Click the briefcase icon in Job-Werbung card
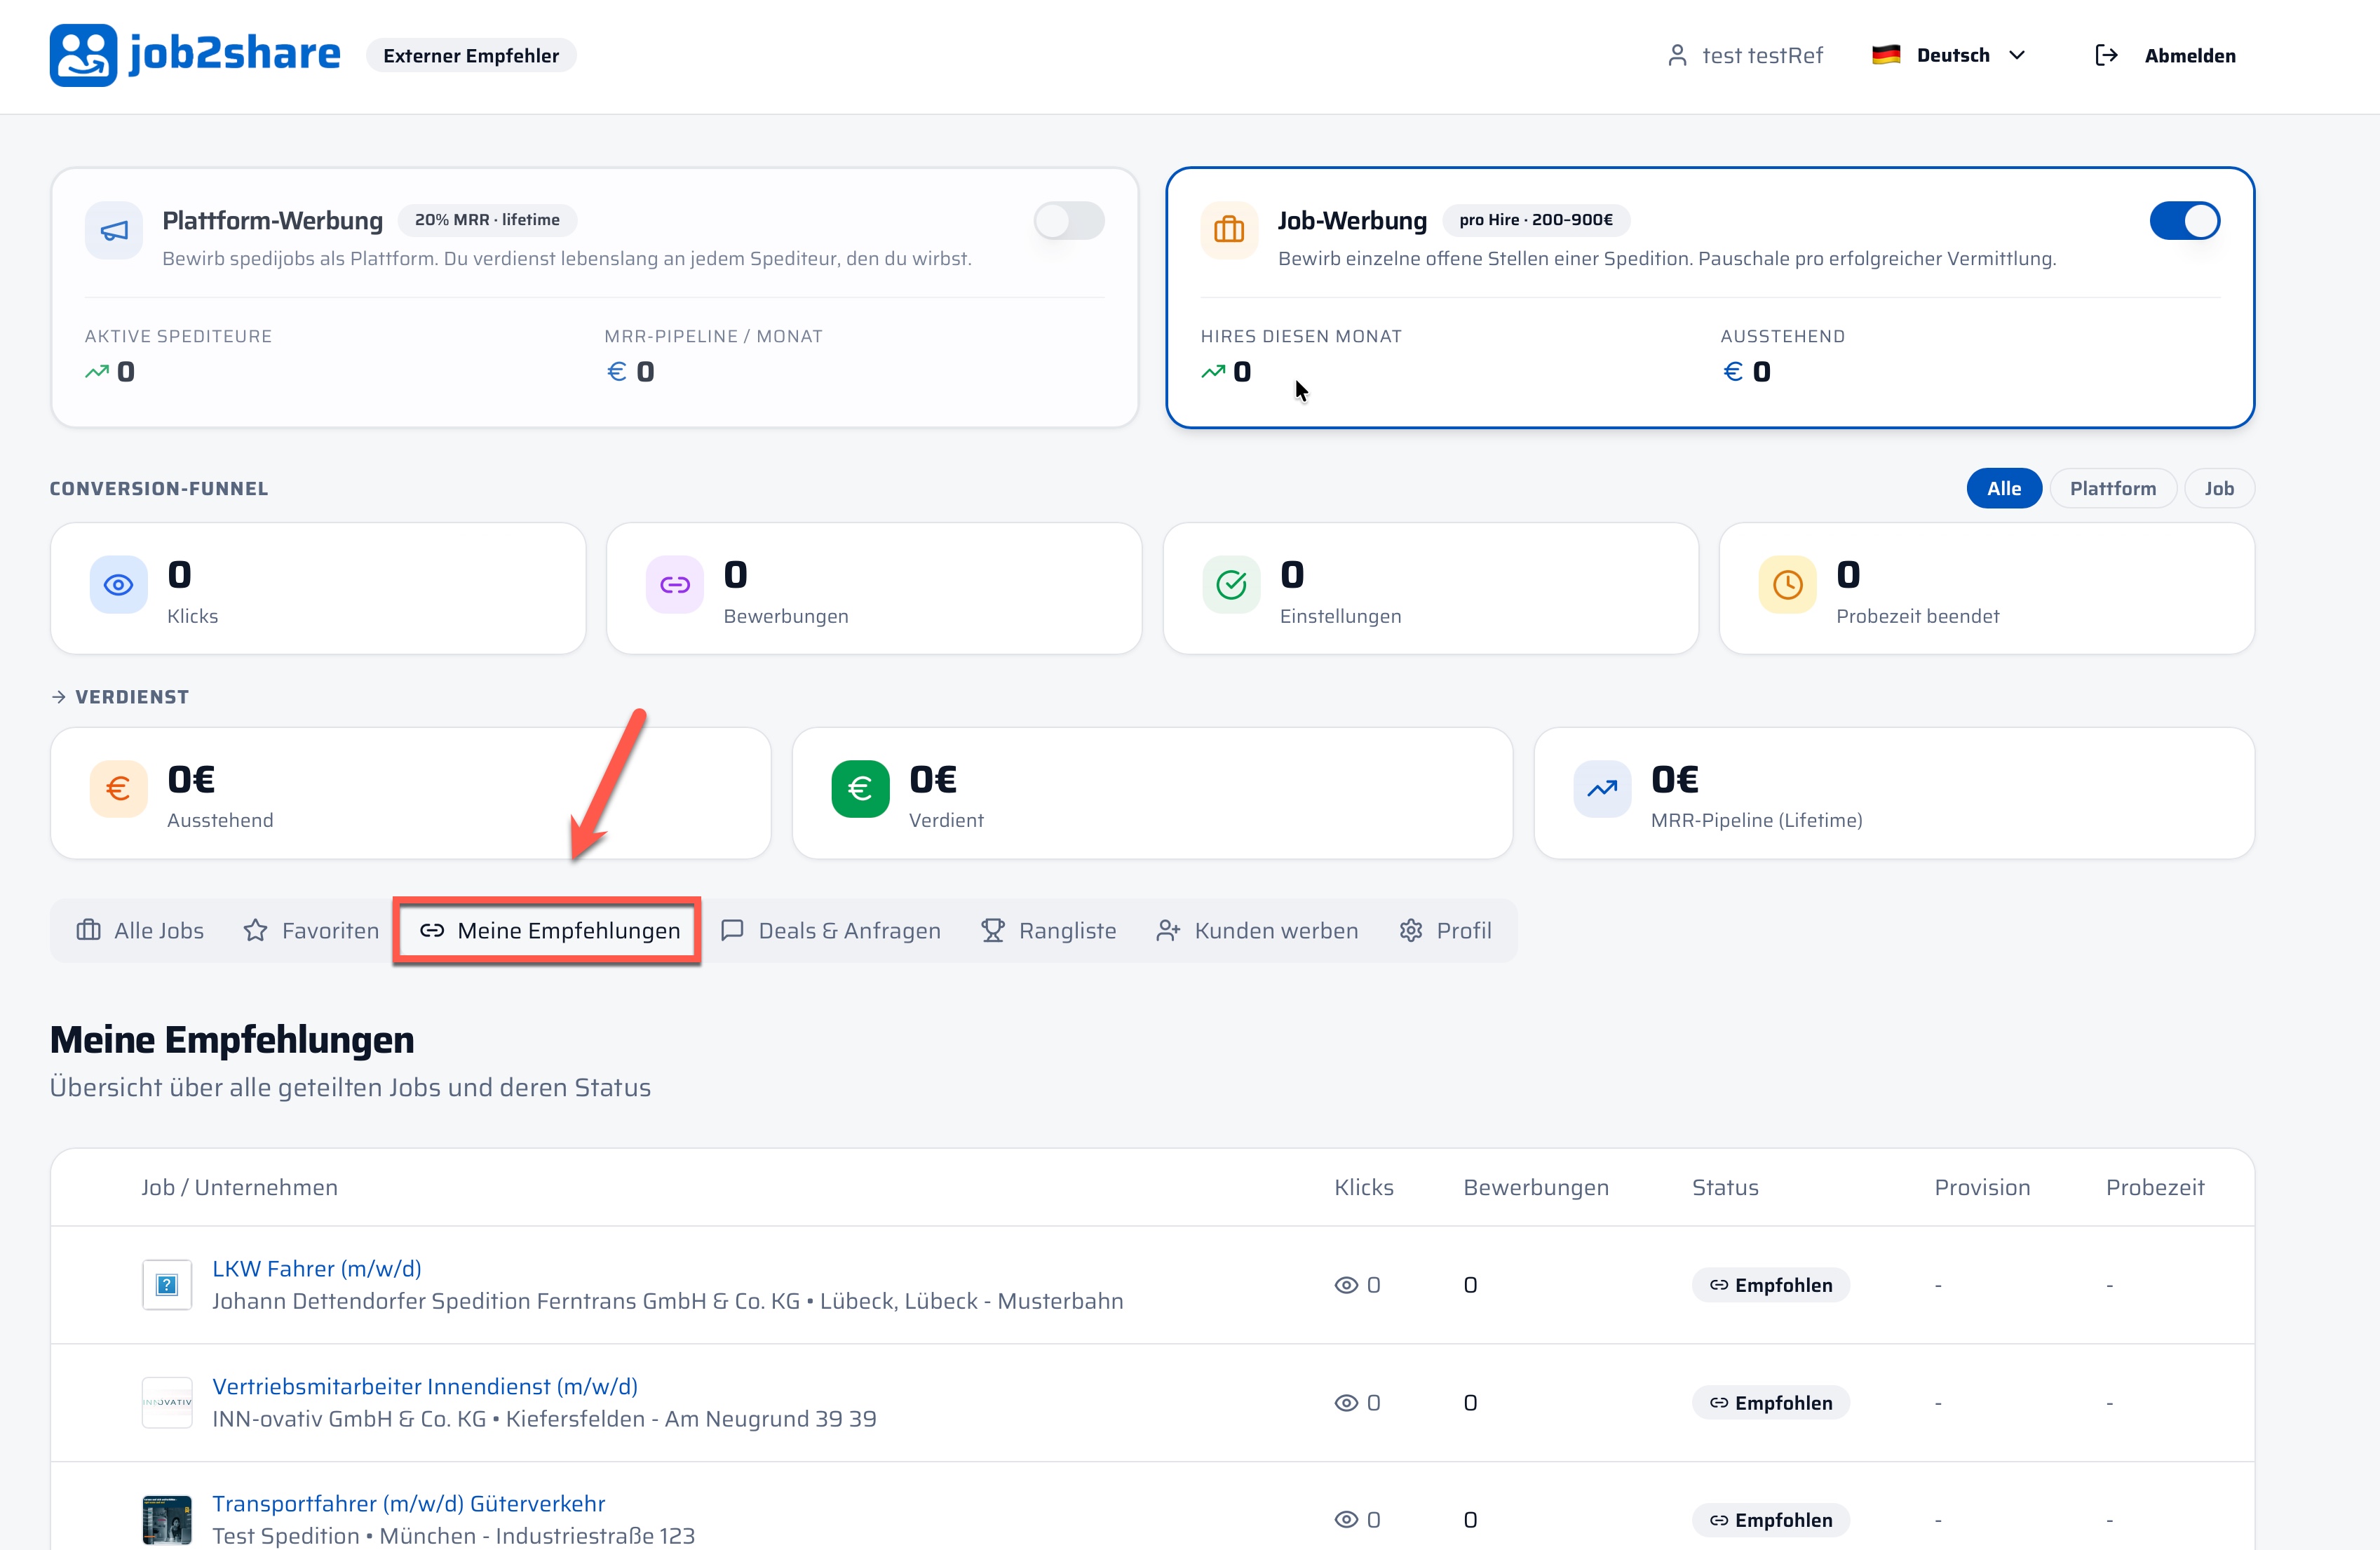2380x1550 pixels. pos(1229,231)
